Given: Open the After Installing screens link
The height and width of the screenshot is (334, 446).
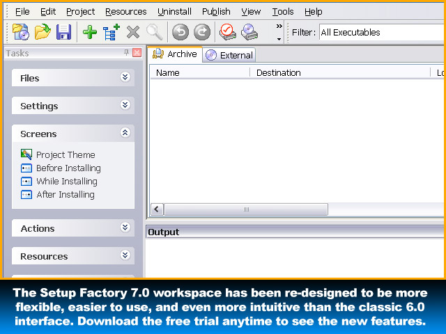Looking at the screenshot, I should (66, 195).
